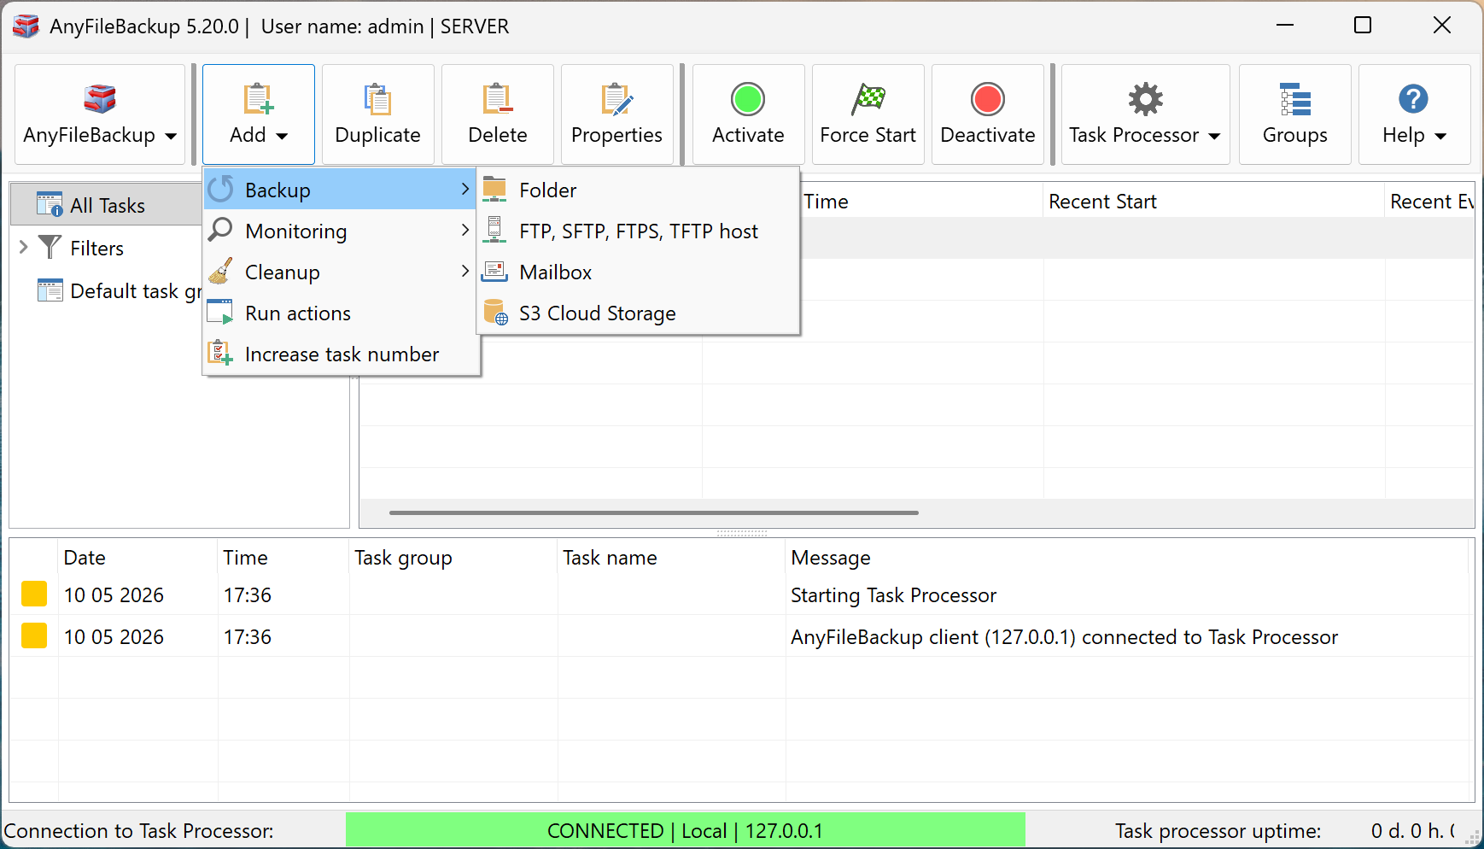Select the Default task group tree item
The height and width of the screenshot is (849, 1484).
(136, 291)
